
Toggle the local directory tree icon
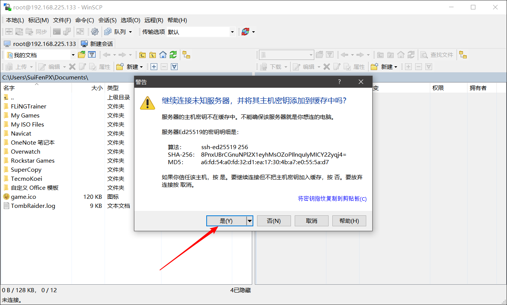186,55
